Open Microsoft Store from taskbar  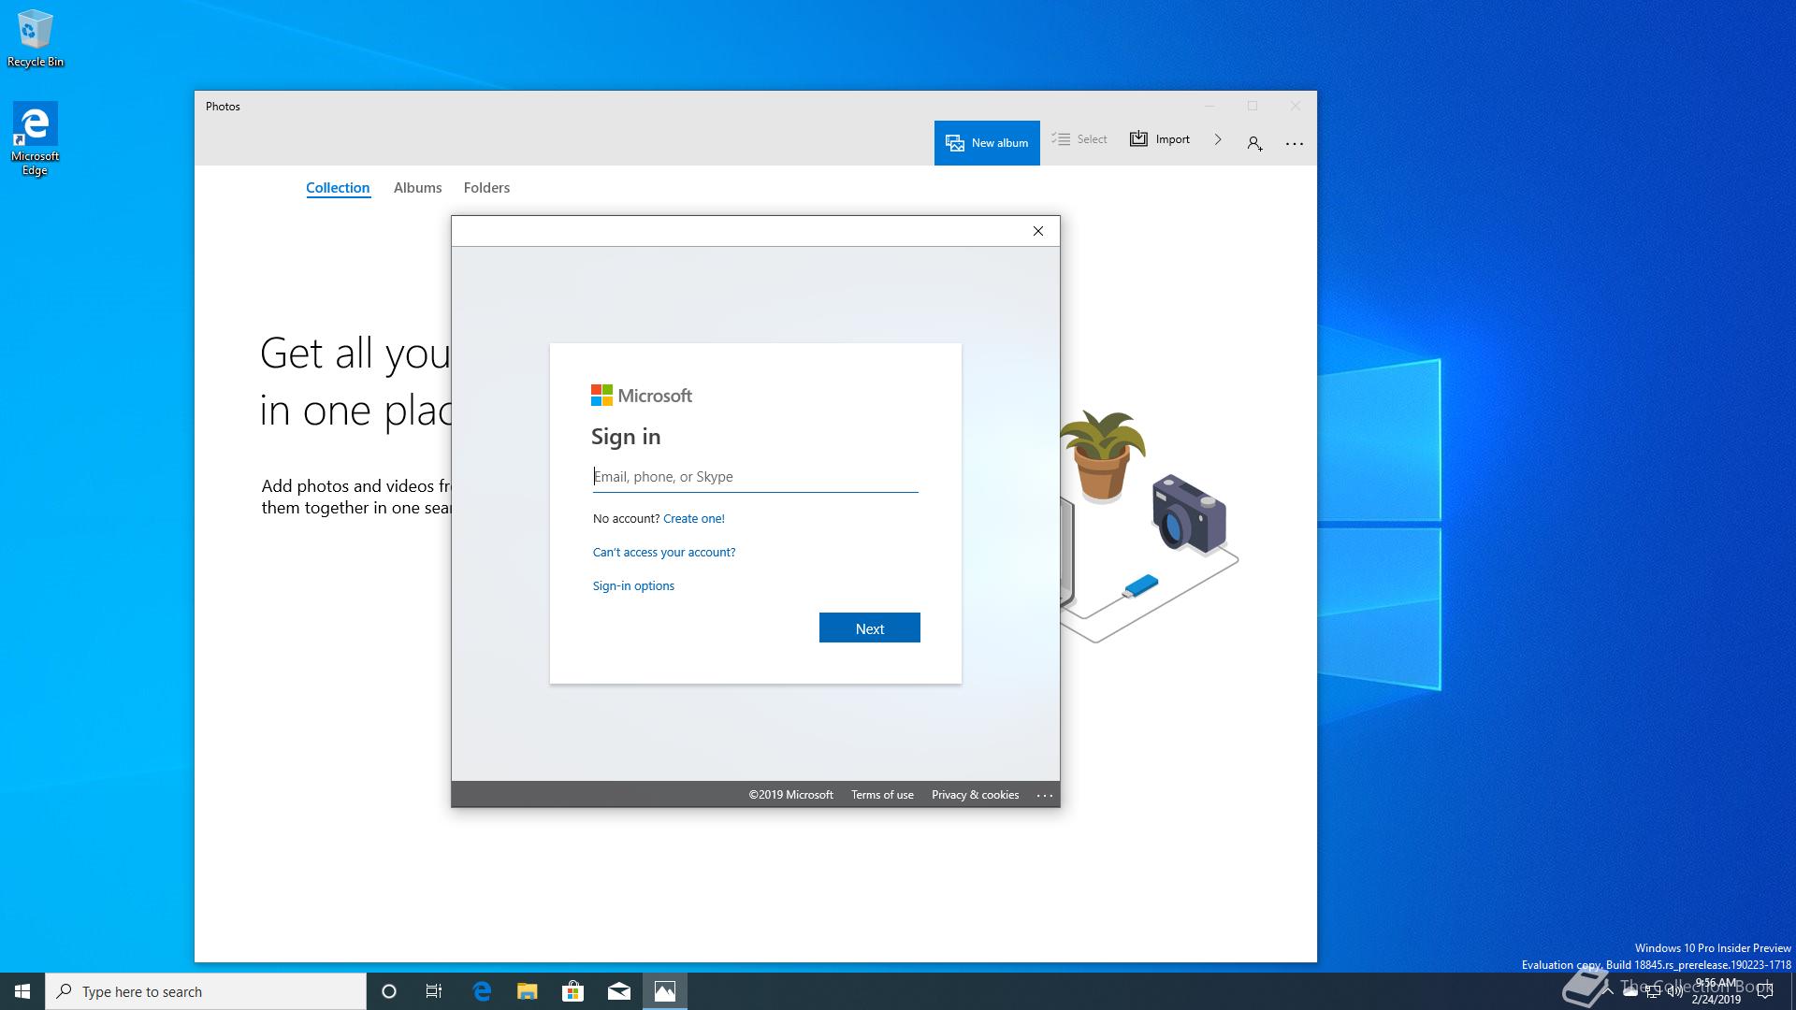[x=572, y=991]
